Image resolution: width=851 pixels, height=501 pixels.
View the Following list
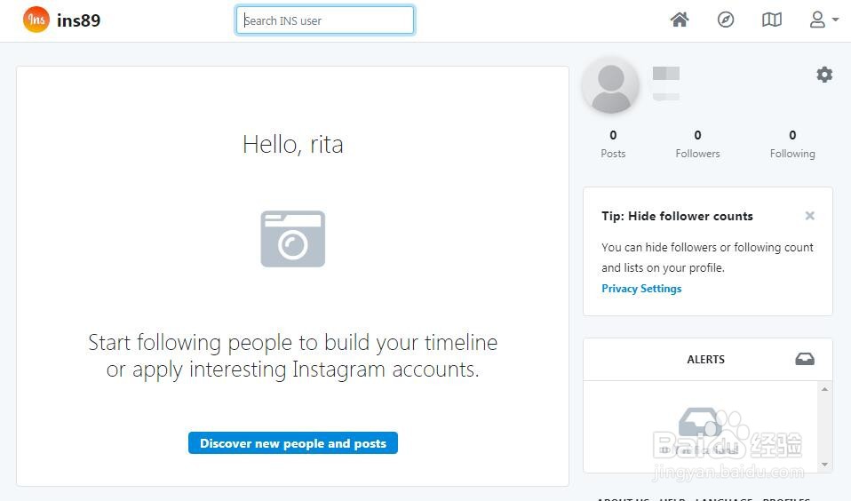tap(792, 144)
